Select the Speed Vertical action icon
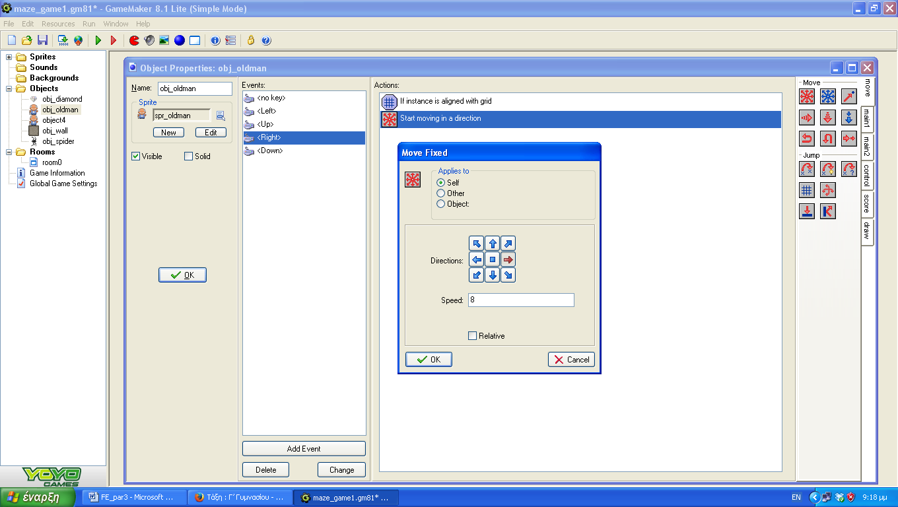898x507 pixels. [x=828, y=118]
